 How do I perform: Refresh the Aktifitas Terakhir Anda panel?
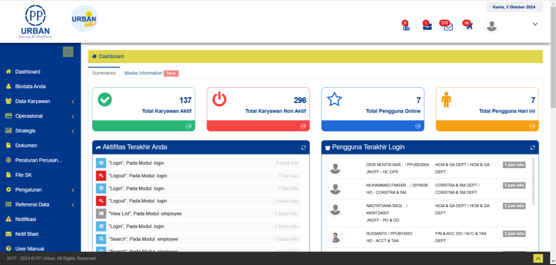(x=304, y=147)
